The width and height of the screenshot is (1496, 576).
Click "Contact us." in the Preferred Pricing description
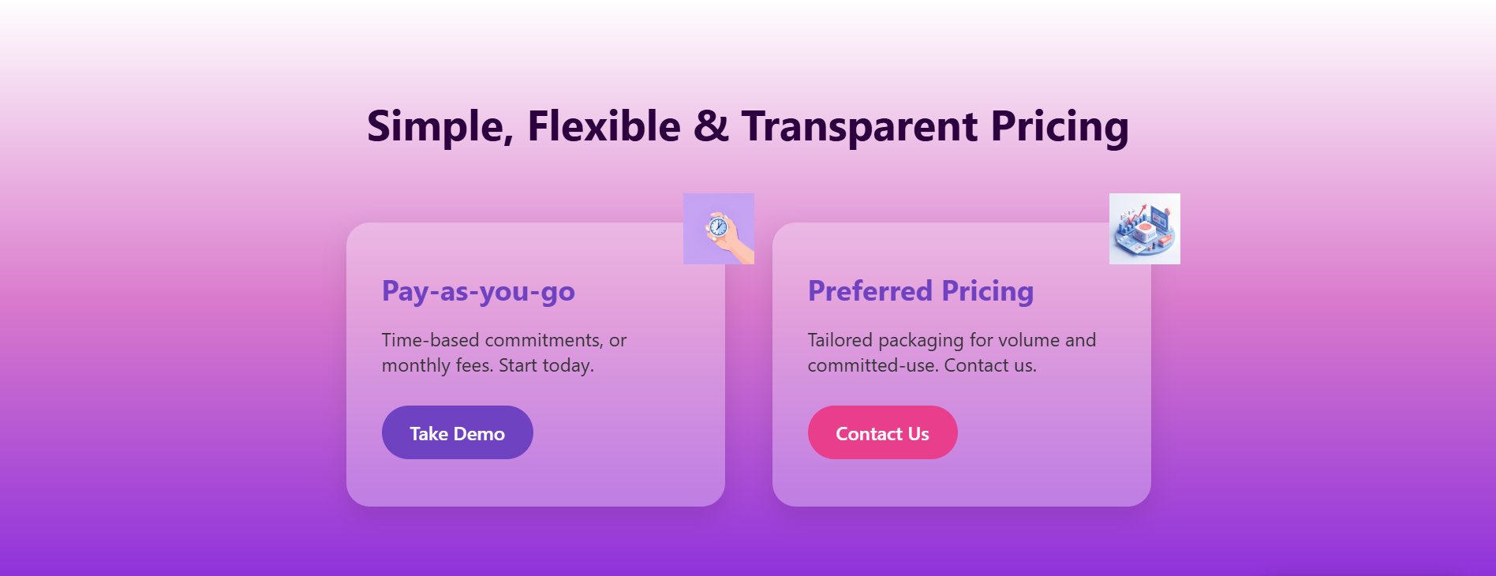tap(990, 365)
